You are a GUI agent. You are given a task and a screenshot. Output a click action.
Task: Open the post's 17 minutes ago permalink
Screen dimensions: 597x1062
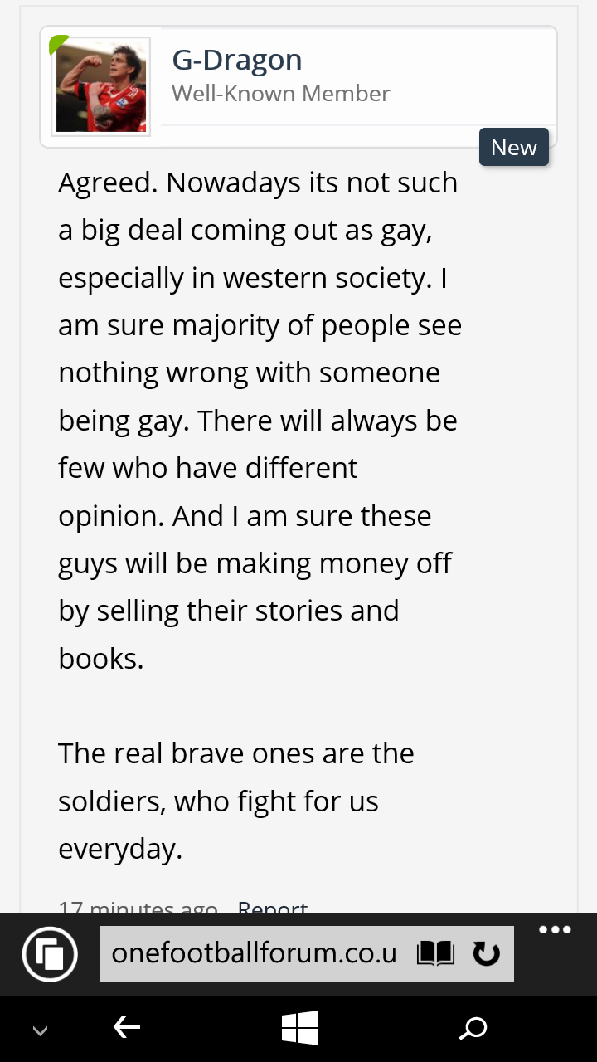point(138,906)
